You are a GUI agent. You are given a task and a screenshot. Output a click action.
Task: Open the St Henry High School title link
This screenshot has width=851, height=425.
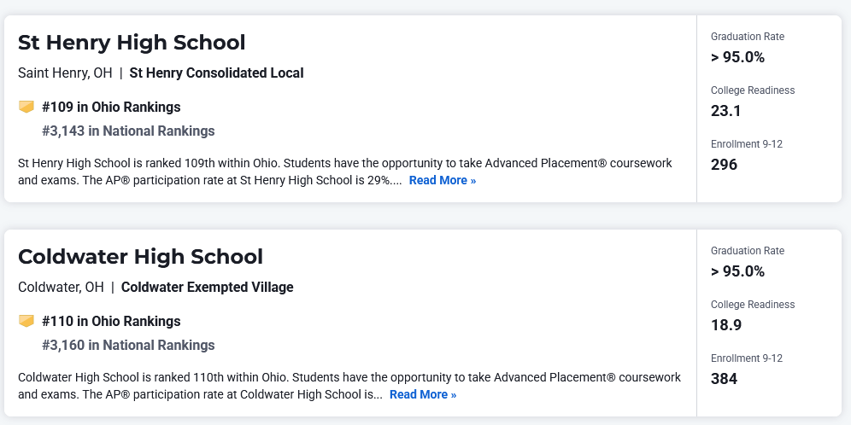coord(132,43)
